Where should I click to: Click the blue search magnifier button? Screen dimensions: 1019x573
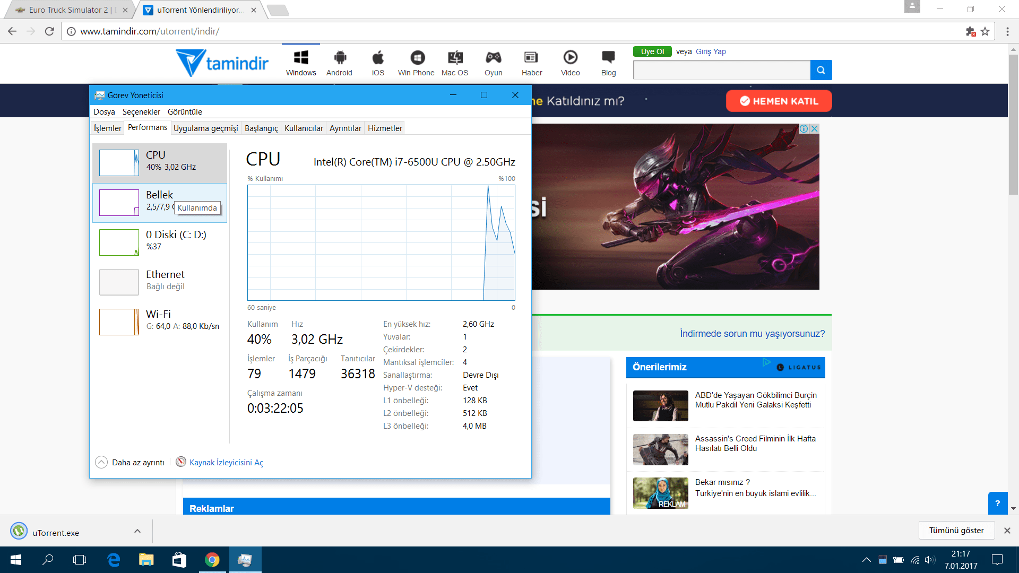pos(821,70)
